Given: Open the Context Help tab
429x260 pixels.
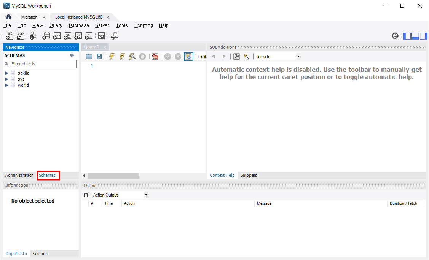Looking at the screenshot, I should click(222, 175).
